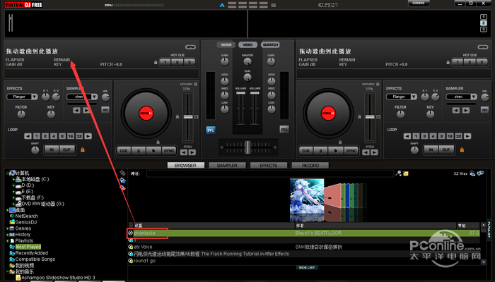Play the left deck track
This screenshot has height=282, width=495.
click(153, 151)
